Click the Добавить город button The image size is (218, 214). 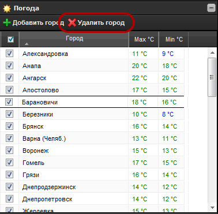coord(33,22)
